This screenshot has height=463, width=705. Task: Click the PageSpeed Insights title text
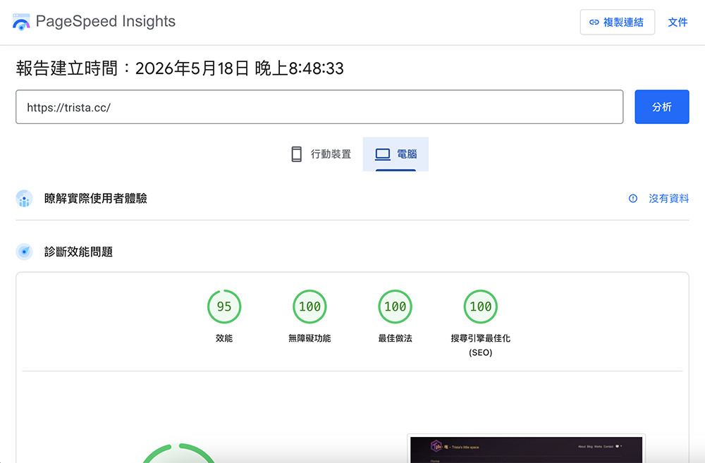(106, 21)
